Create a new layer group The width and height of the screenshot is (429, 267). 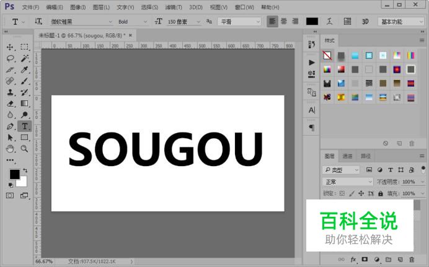[388, 260]
